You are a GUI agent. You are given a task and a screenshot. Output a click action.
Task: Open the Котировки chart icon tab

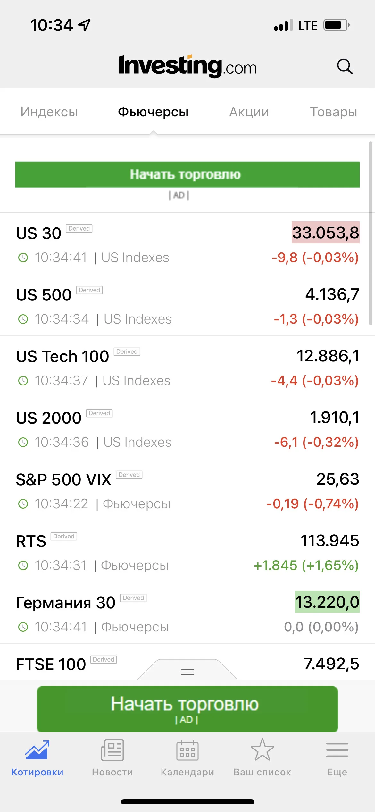[x=37, y=750]
